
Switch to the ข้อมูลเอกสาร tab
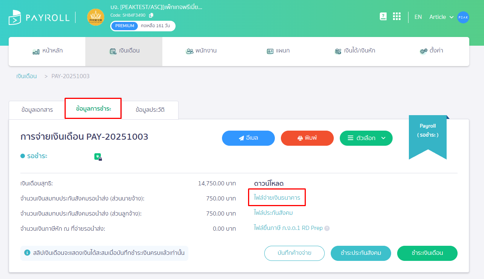37,110
